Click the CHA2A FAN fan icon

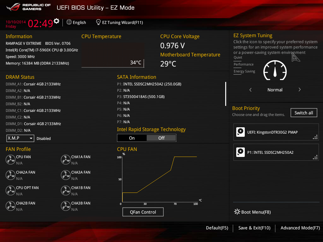(10, 175)
